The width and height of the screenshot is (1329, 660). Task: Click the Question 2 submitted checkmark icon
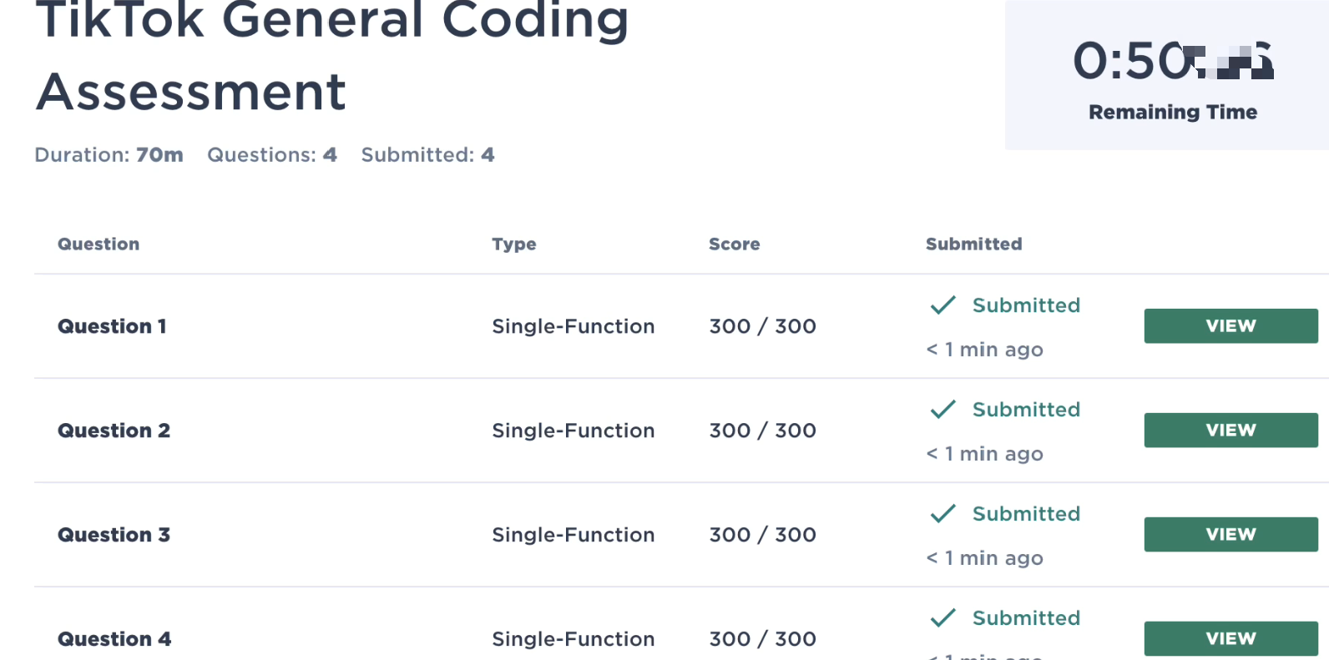point(942,410)
